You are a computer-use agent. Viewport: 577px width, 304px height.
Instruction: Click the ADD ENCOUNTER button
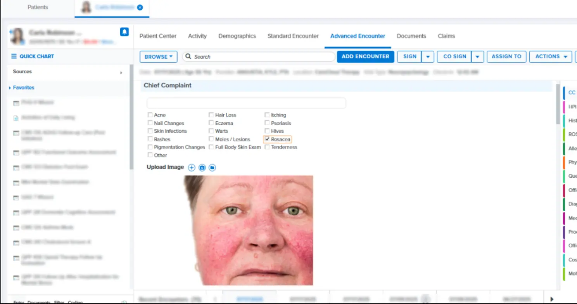(365, 56)
